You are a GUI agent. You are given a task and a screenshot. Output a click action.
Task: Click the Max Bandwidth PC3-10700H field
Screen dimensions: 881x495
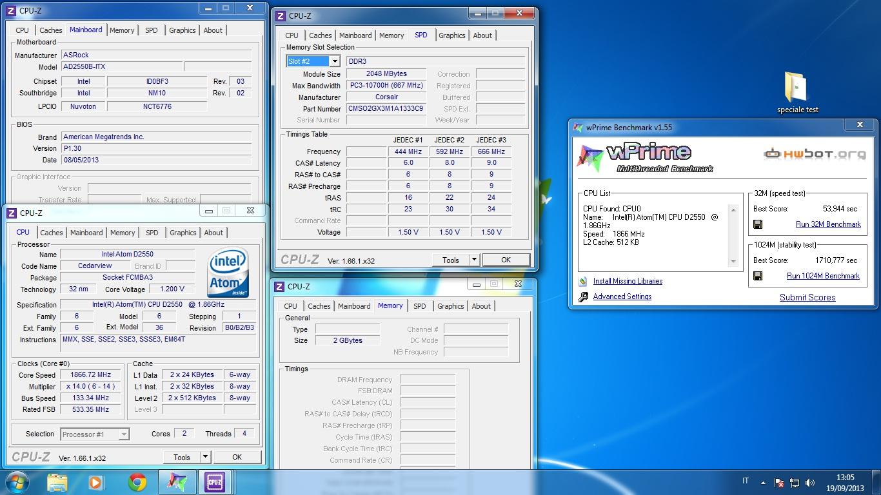pos(386,85)
